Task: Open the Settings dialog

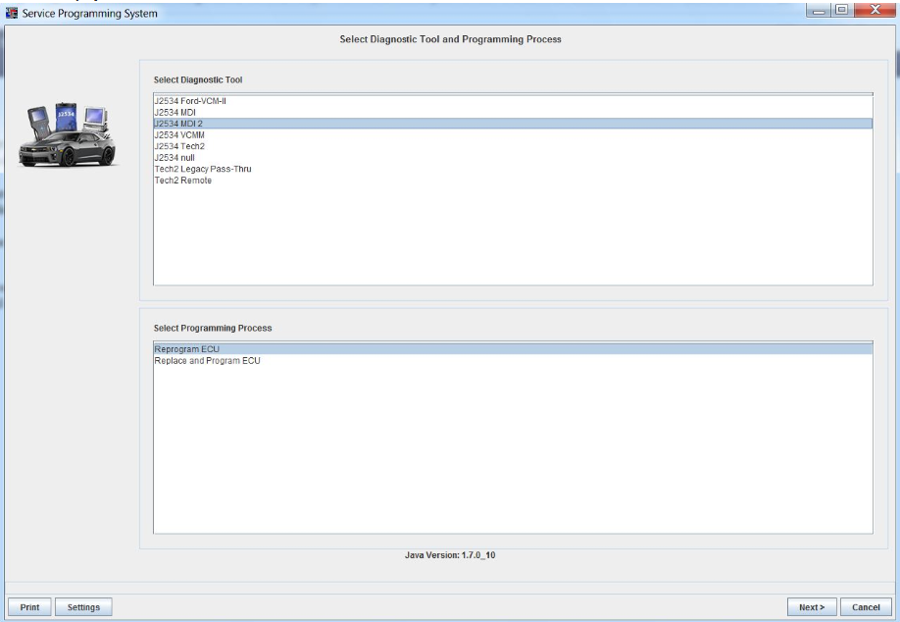Action: point(83,607)
